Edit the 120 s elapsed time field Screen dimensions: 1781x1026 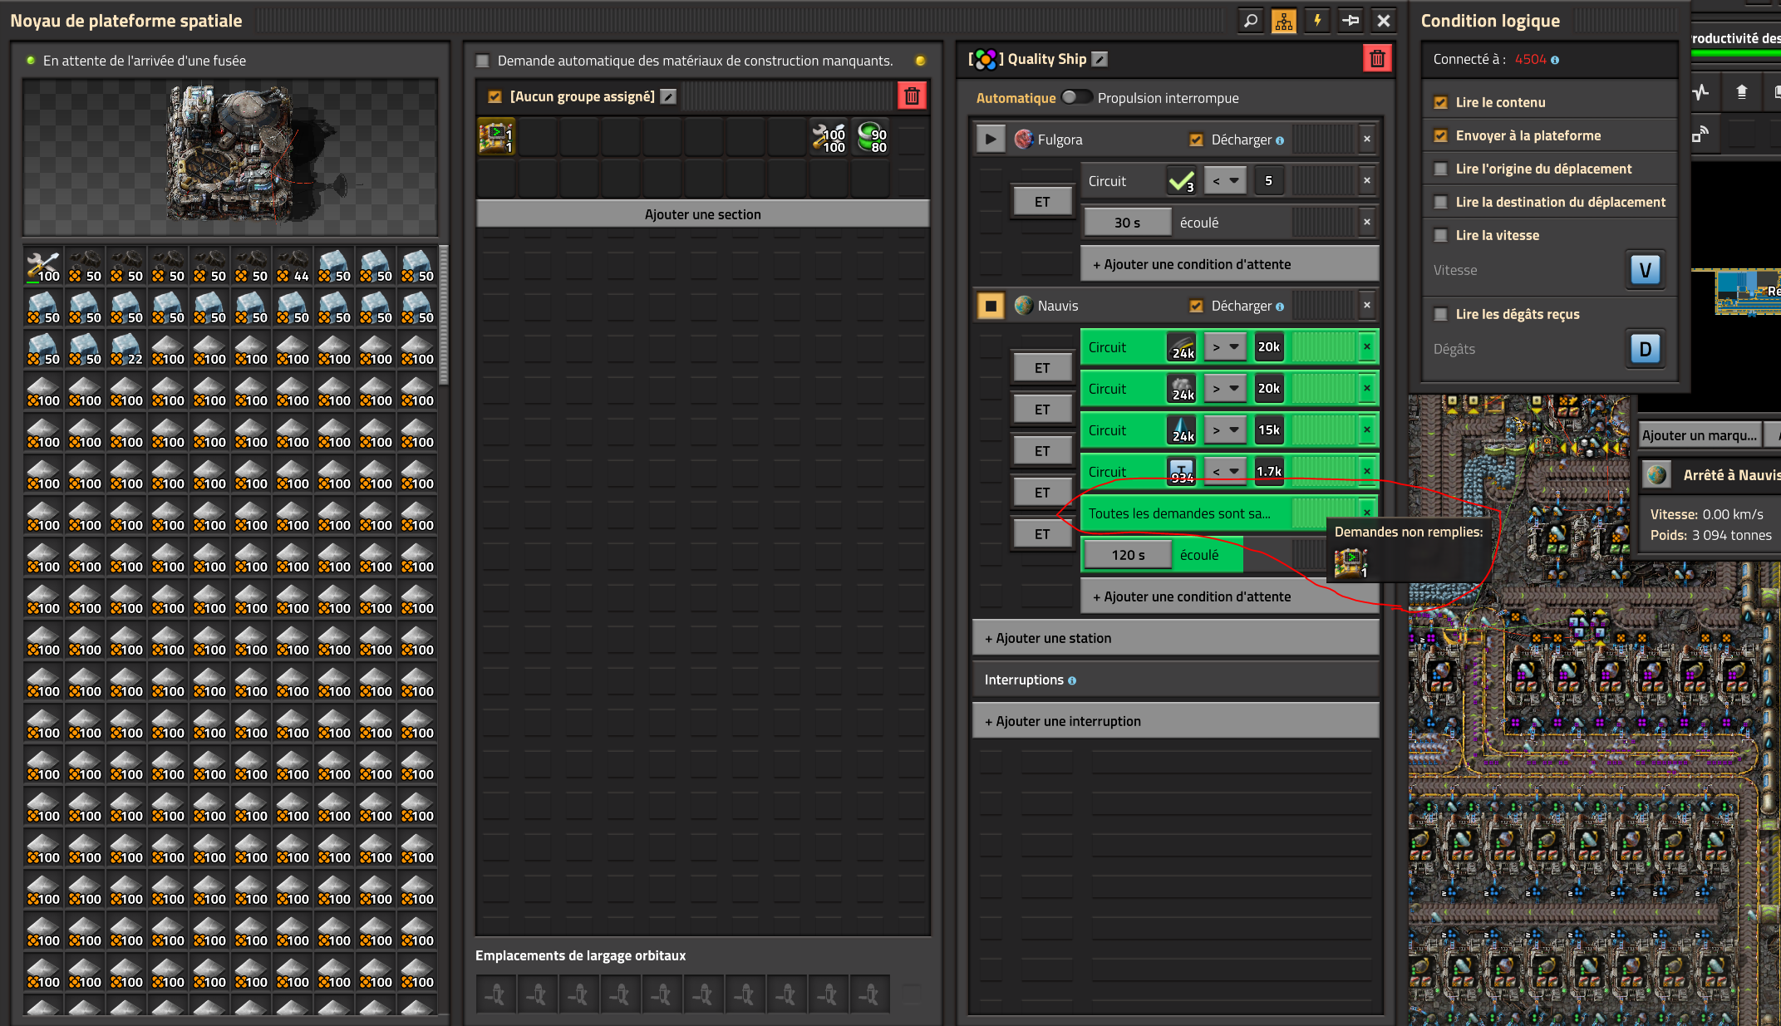(x=1127, y=555)
